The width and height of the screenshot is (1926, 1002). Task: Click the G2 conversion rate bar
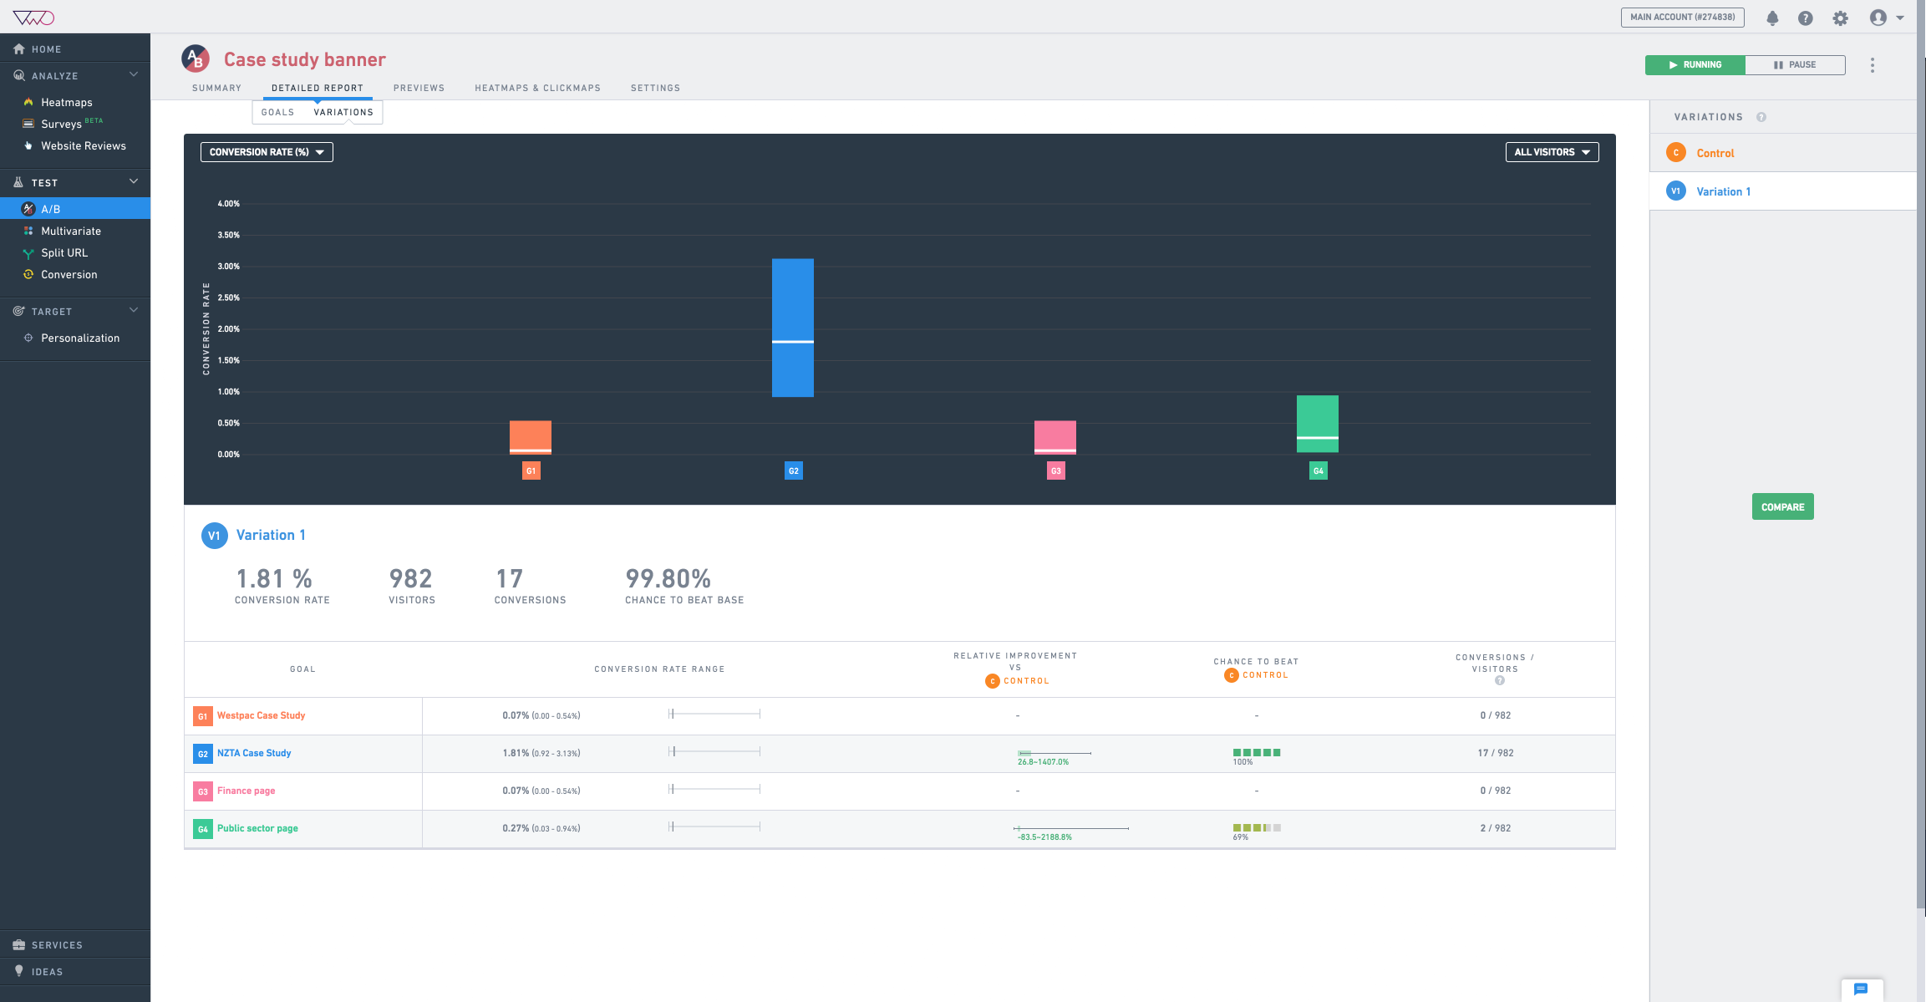(x=792, y=326)
